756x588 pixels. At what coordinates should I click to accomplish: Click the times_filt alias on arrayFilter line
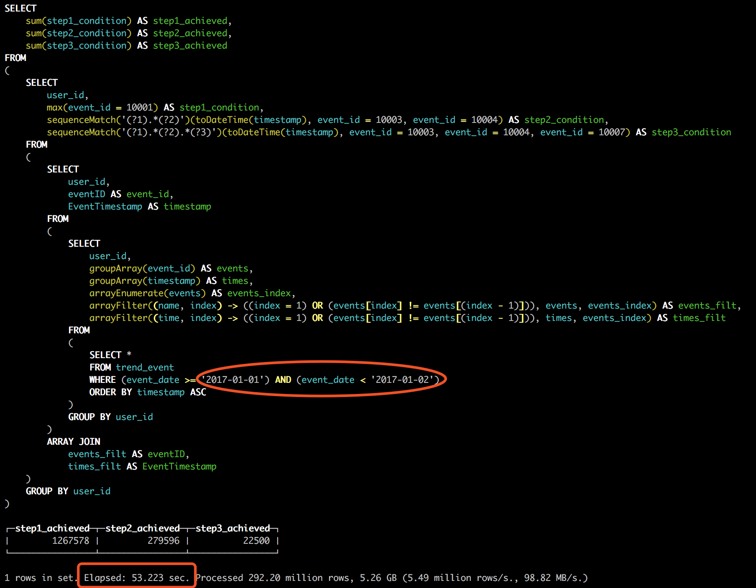pyautogui.click(x=699, y=318)
